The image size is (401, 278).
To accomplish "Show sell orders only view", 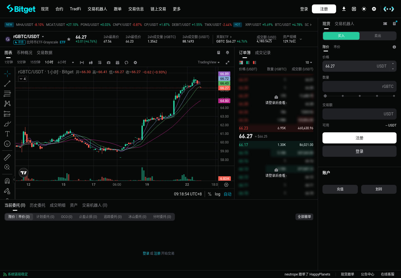I will point(255,63).
